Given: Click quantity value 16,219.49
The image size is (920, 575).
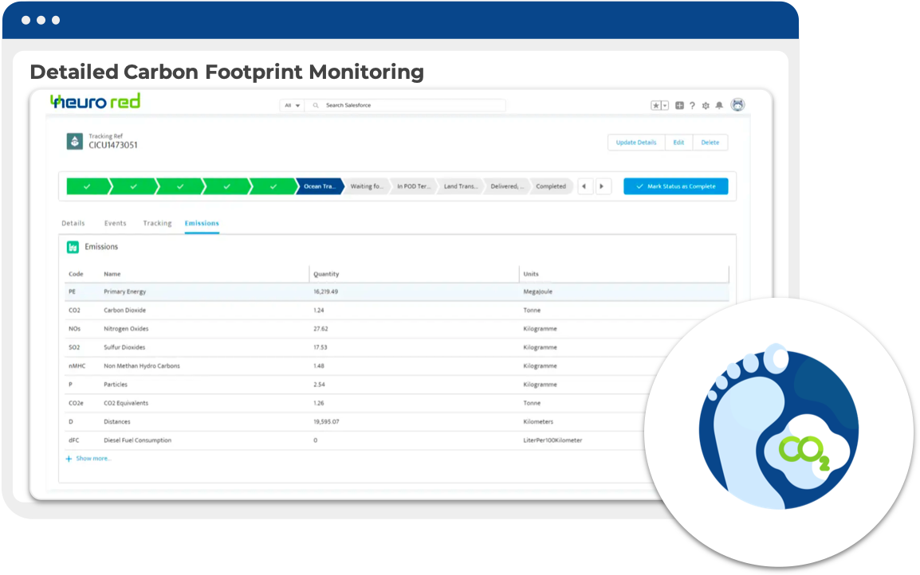Looking at the screenshot, I should [325, 292].
